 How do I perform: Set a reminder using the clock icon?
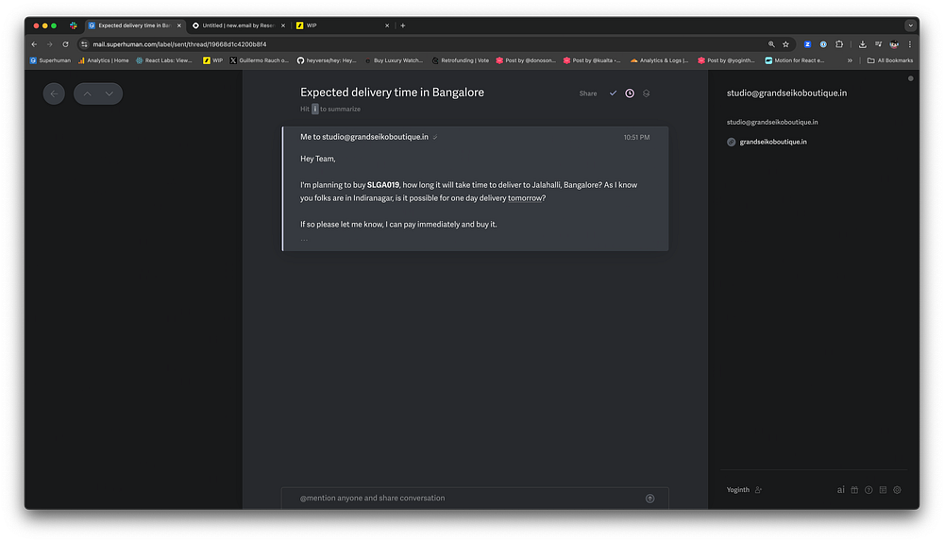630,93
